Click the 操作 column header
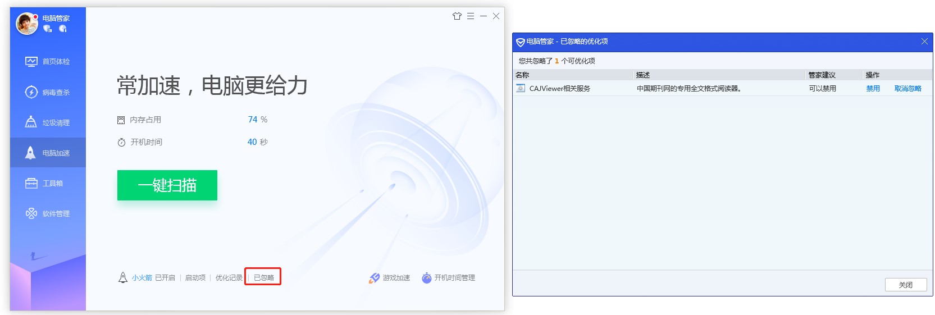This screenshot has height=315, width=935. click(x=897, y=75)
